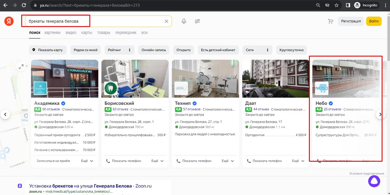The image size is (390, 195).
Task: Open Технип clinic title
Action: click(x=183, y=104)
